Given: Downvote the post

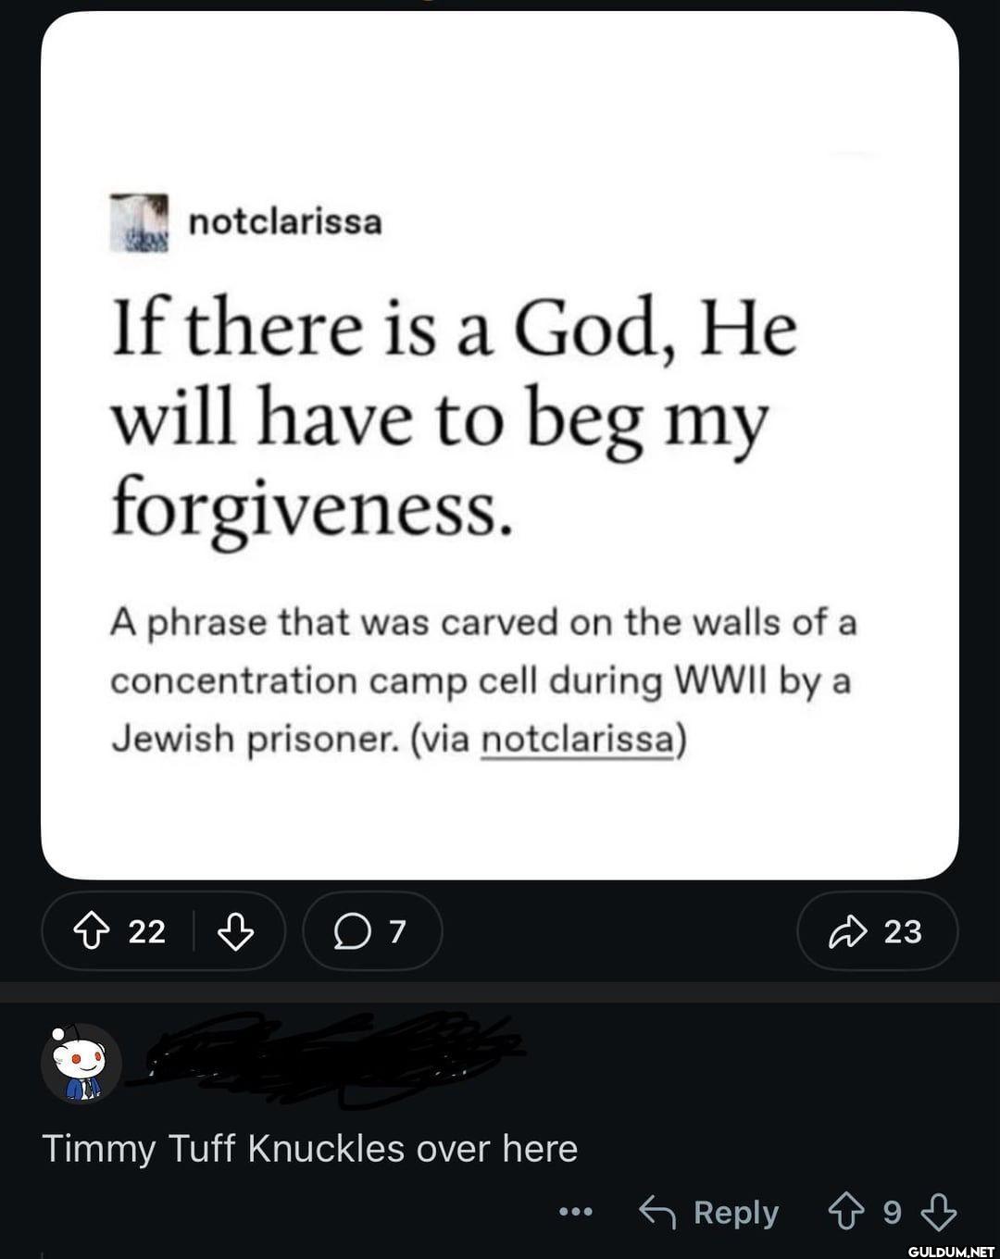Looking at the screenshot, I should [235, 931].
